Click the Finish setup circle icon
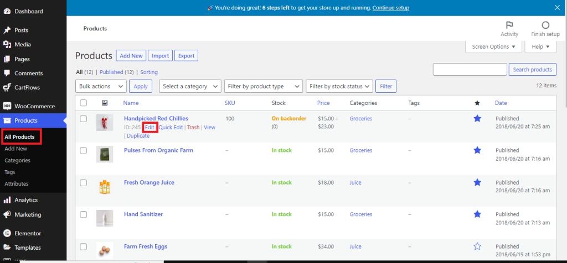The width and height of the screenshot is (567, 263). (545, 25)
